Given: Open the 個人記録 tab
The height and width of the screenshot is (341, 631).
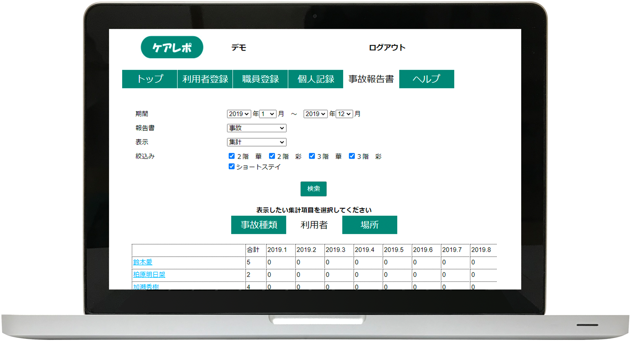Looking at the screenshot, I should (315, 79).
